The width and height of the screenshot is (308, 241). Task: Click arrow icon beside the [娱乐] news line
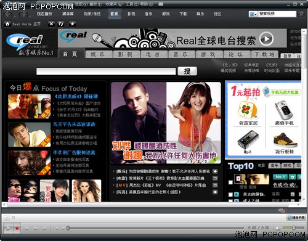pos(215,171)
